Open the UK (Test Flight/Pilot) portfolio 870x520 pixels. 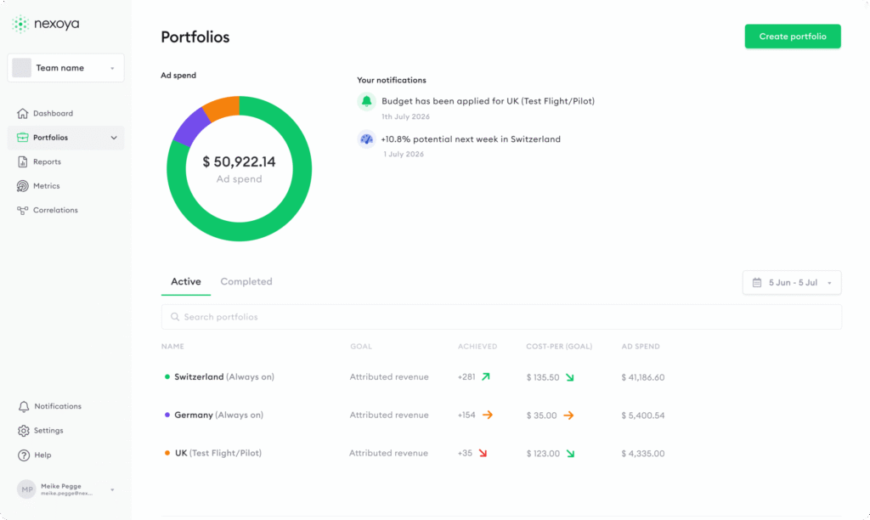[218, 453]
